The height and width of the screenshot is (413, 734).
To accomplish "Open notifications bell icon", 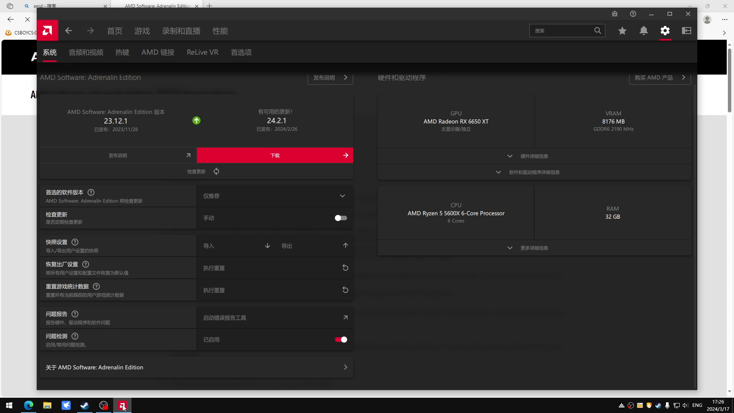I will tap(644, 31).
